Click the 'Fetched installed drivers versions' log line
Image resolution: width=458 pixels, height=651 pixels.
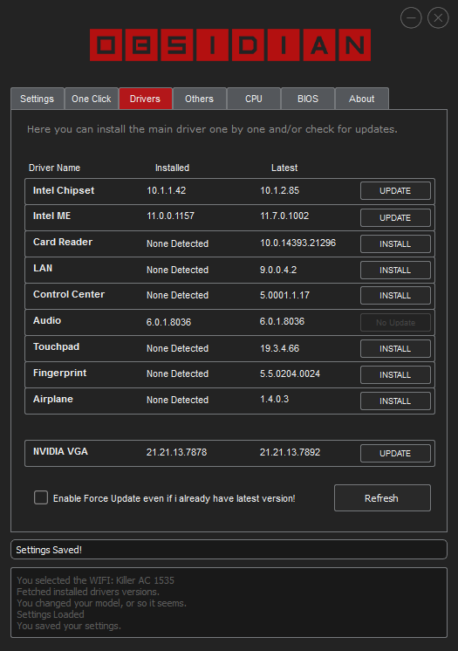[88, 591]
